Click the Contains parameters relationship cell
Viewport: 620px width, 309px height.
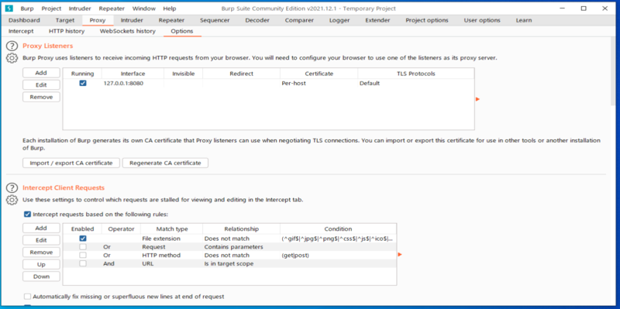click(x=241, y=247)
